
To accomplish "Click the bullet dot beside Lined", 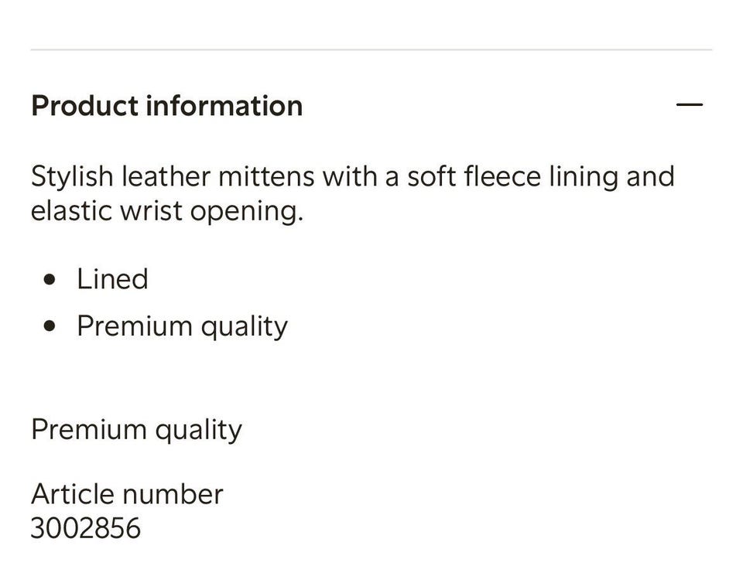I will tap(50, 279).
